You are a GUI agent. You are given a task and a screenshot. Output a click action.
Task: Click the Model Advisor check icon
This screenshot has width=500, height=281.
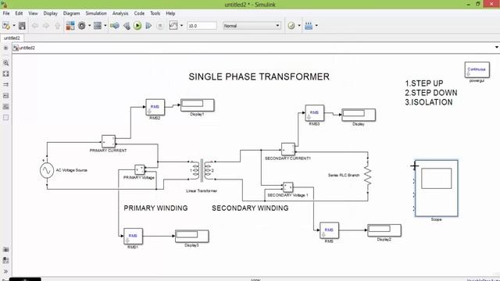tap(291, 26)
